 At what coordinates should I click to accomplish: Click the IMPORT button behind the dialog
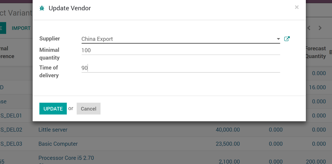tap(21, 28)
